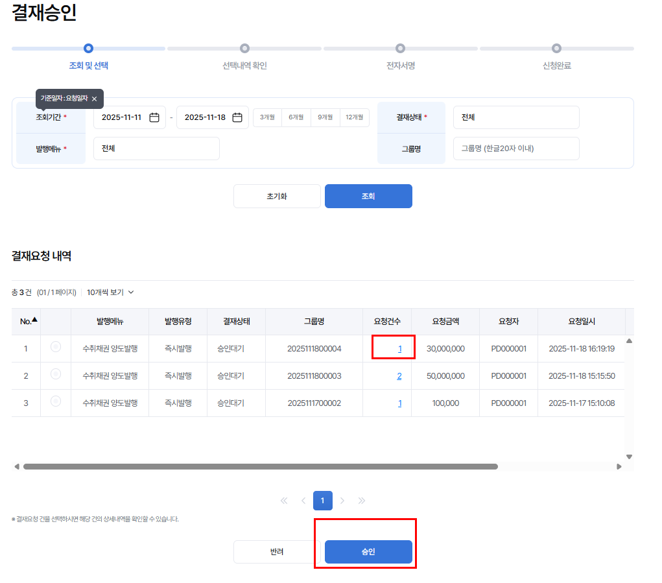Click group name cell 2025111800003

pyautogui.click(x=314, y=375)
